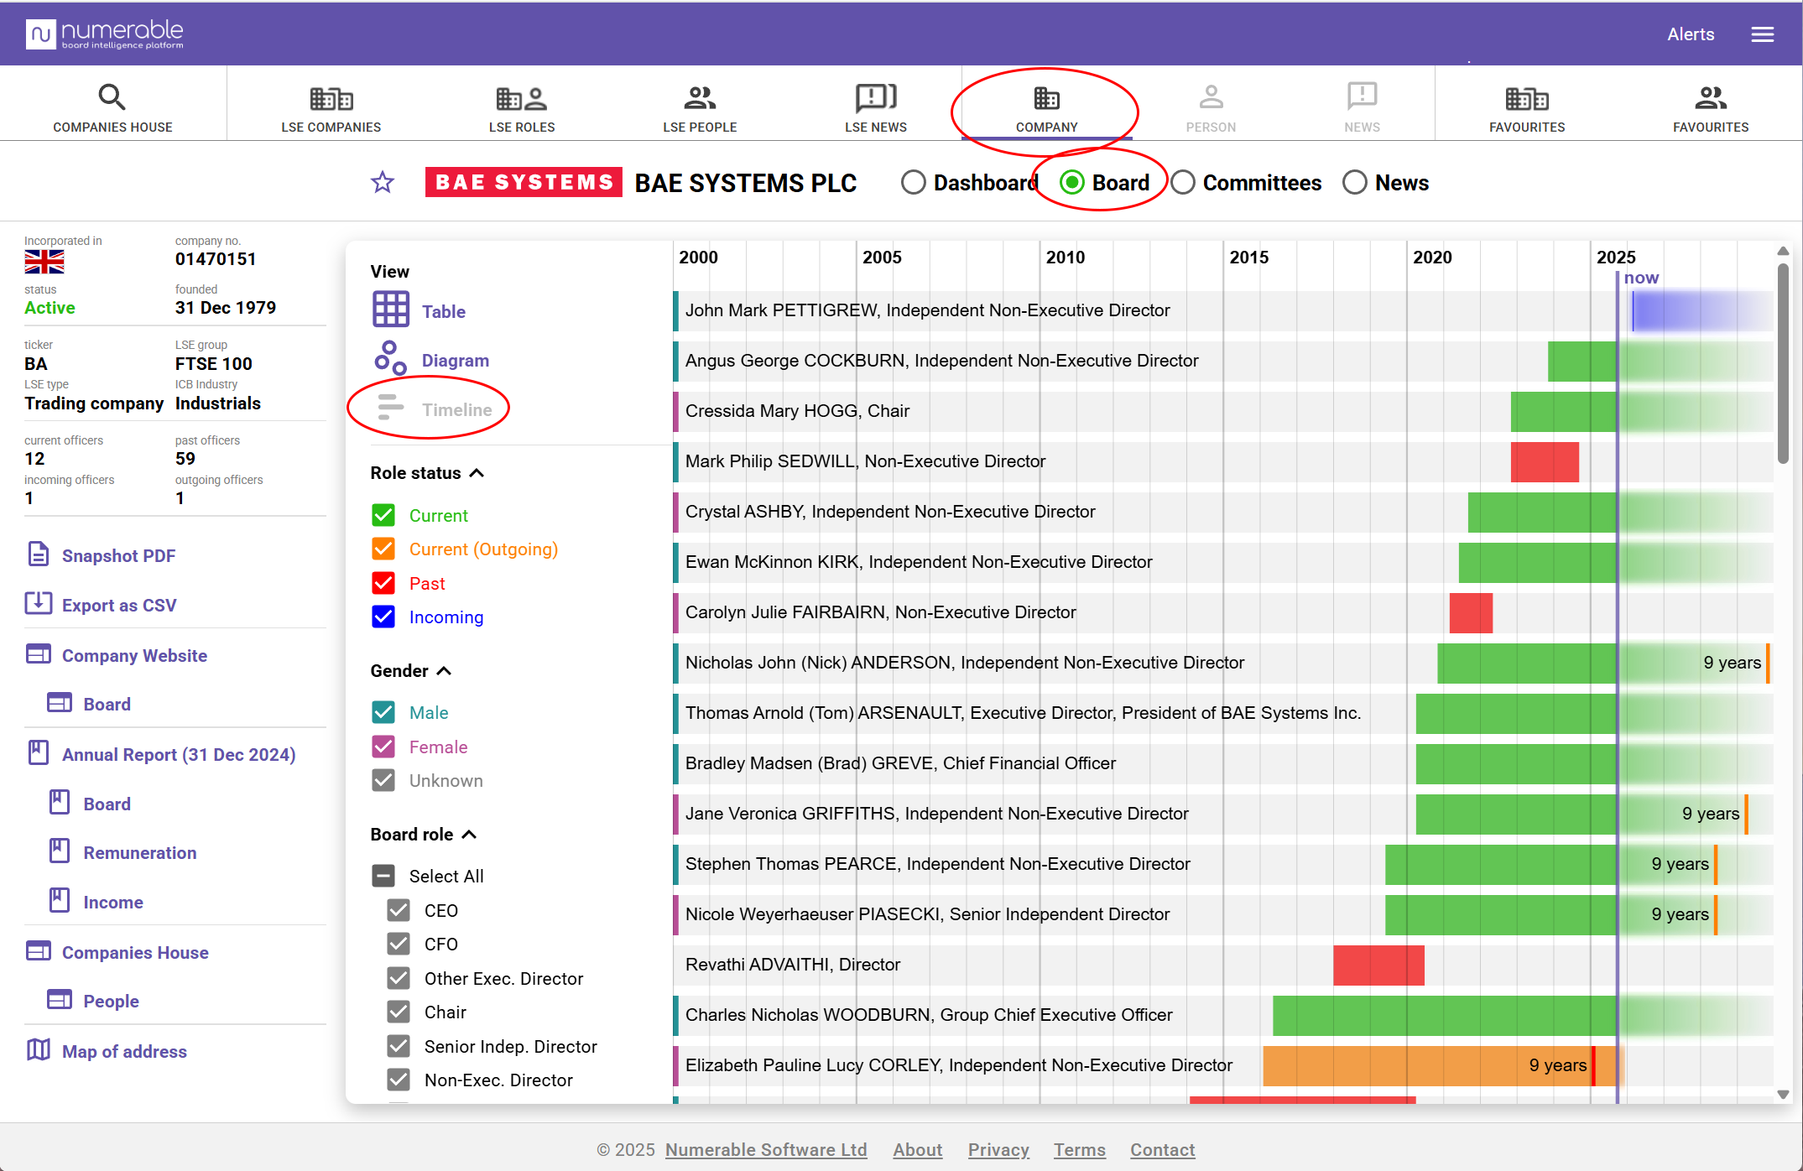This screenshot has width=1803, height=1171.
Task: Click Cressida Hogg's green timeline bar
Action: coord(1562,411)
